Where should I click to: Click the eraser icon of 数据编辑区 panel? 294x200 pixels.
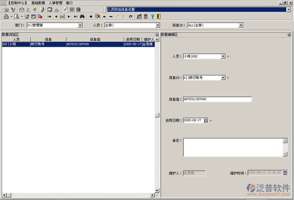(x=289, y=34)
